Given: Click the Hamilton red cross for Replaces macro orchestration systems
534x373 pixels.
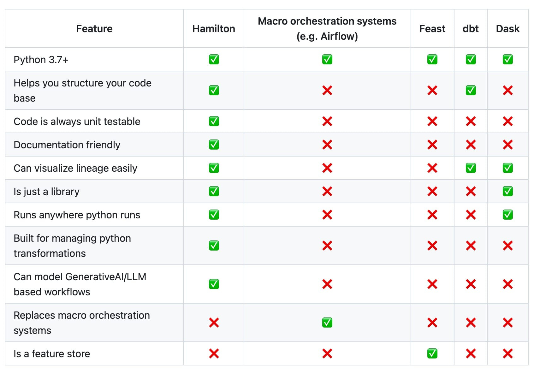Looking at the screenshot, I should 214,323.
